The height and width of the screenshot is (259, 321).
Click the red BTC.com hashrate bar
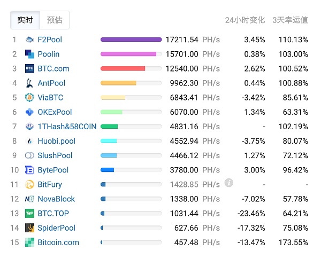click(123, 68)
